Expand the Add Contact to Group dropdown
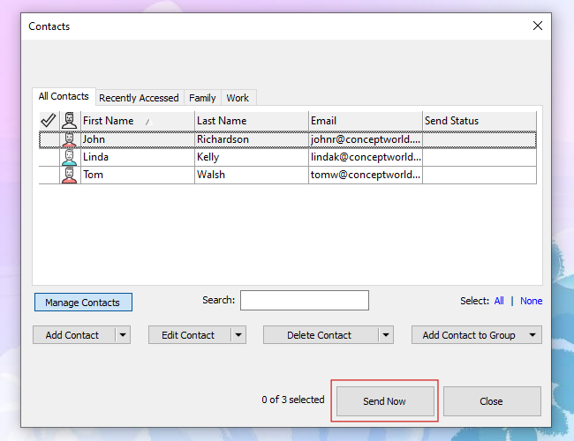The height and width of the screenshot is (441, 574). 532,335
